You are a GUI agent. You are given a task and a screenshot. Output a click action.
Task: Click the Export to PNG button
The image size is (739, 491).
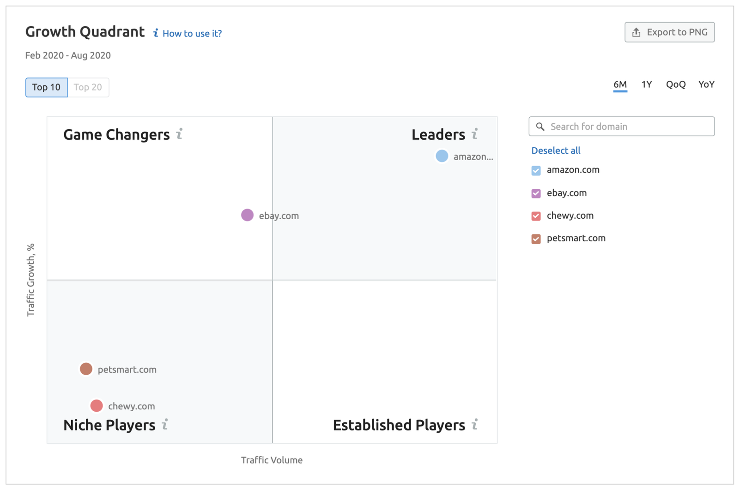[669, 32]
